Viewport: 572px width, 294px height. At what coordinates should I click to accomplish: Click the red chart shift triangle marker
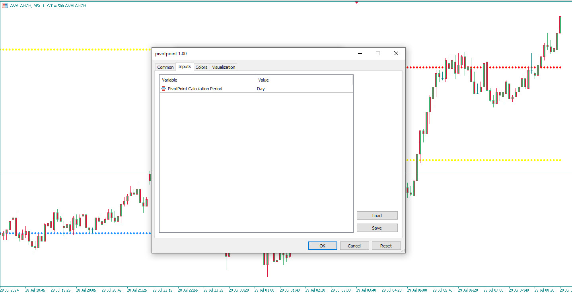pos(356,2)
